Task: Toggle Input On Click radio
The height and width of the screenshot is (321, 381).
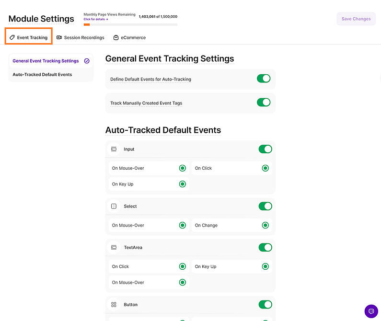Action: 266,168
